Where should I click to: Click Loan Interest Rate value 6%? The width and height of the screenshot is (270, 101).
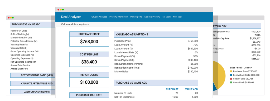[196, 52]
